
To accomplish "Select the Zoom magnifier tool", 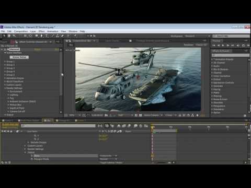I will [14, 36].
